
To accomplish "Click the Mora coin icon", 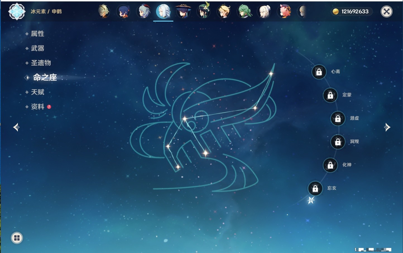I will [336, 11].
